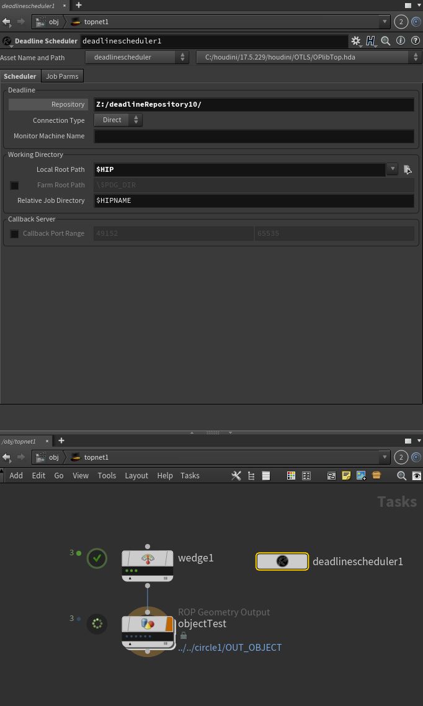The height and width of the screenshot is (706, 423).
Task: Open the Edit menu
Action: tap(38, 475)
